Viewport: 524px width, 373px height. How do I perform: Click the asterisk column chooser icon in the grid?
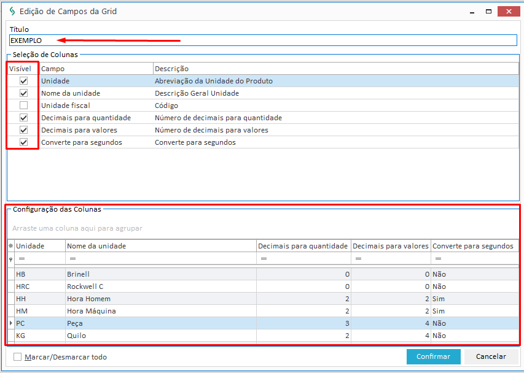coord(10,246)
